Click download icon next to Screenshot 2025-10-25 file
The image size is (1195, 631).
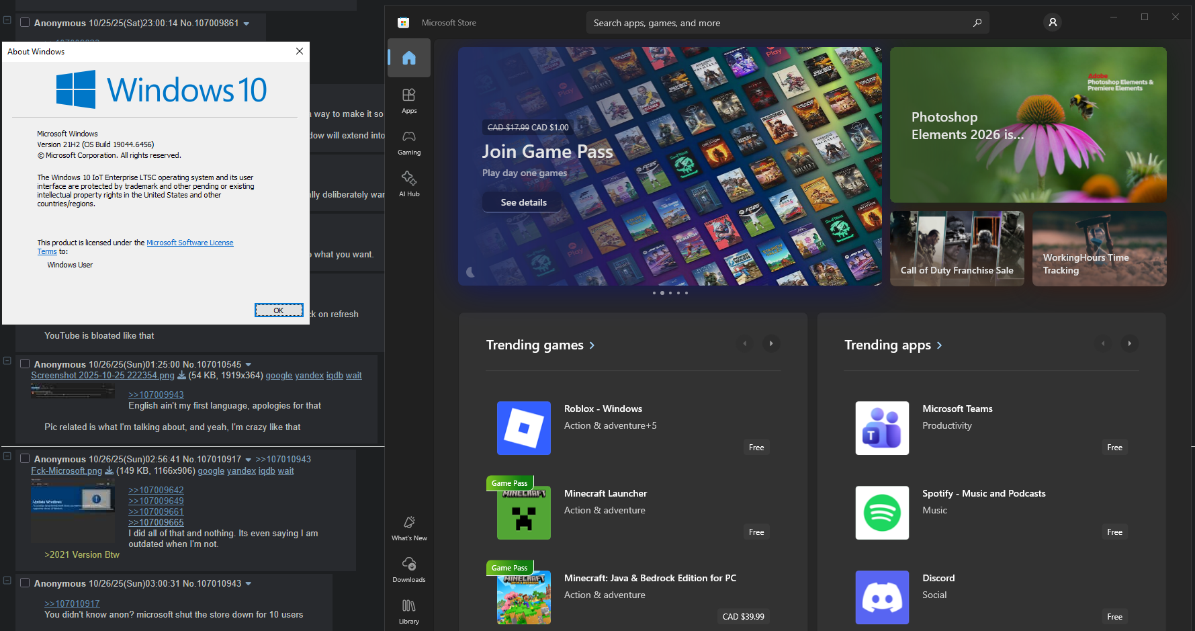[181, 376]
